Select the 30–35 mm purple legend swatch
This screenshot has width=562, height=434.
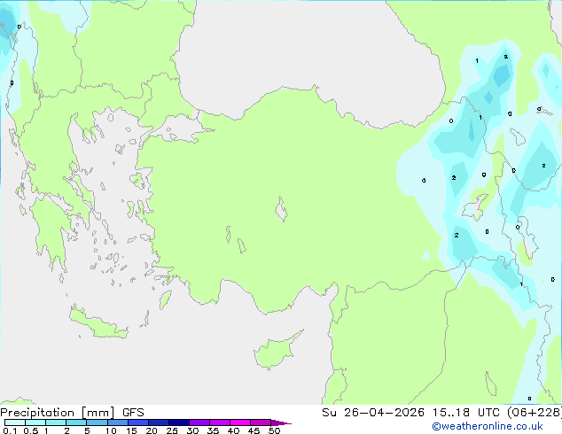(x=199, y=422)
